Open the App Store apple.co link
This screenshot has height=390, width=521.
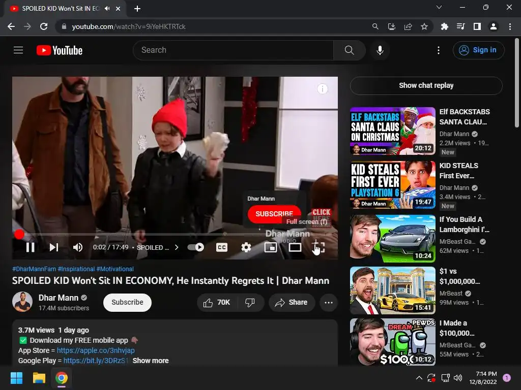[x=96, y=350]
